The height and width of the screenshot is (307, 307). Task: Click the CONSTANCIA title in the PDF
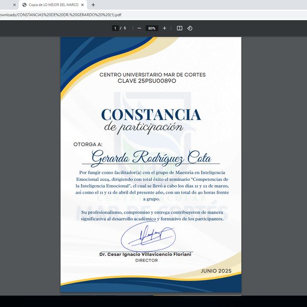151,115
